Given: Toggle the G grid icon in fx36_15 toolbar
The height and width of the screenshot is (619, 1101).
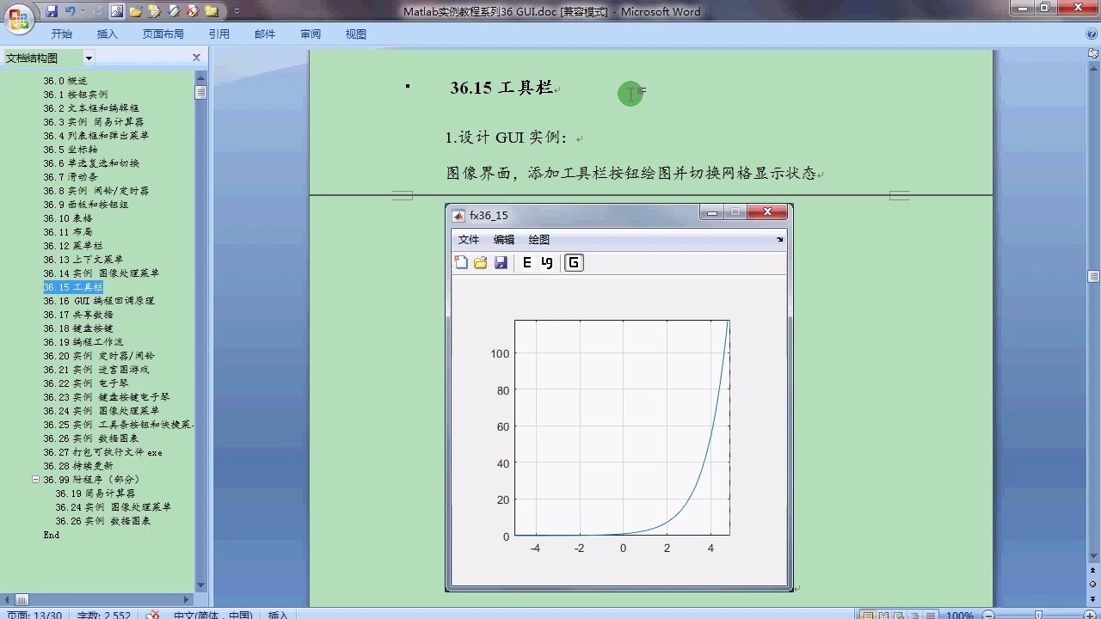Looking at the screenshot, I should point(573,262).
